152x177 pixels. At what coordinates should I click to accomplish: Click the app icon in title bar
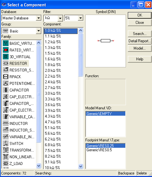pos(4,5)
